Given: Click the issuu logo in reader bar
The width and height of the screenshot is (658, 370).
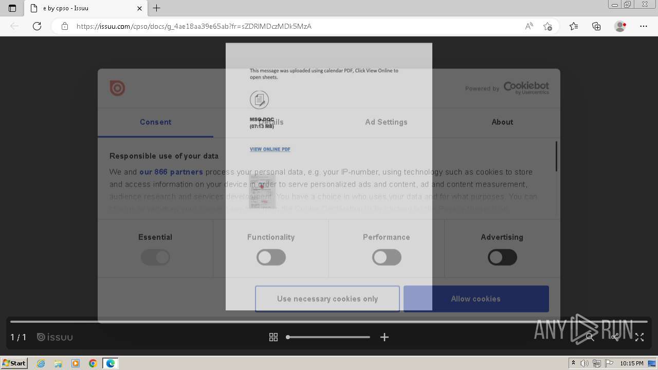Looking at the screenshot, I should (x=55, y=337).
